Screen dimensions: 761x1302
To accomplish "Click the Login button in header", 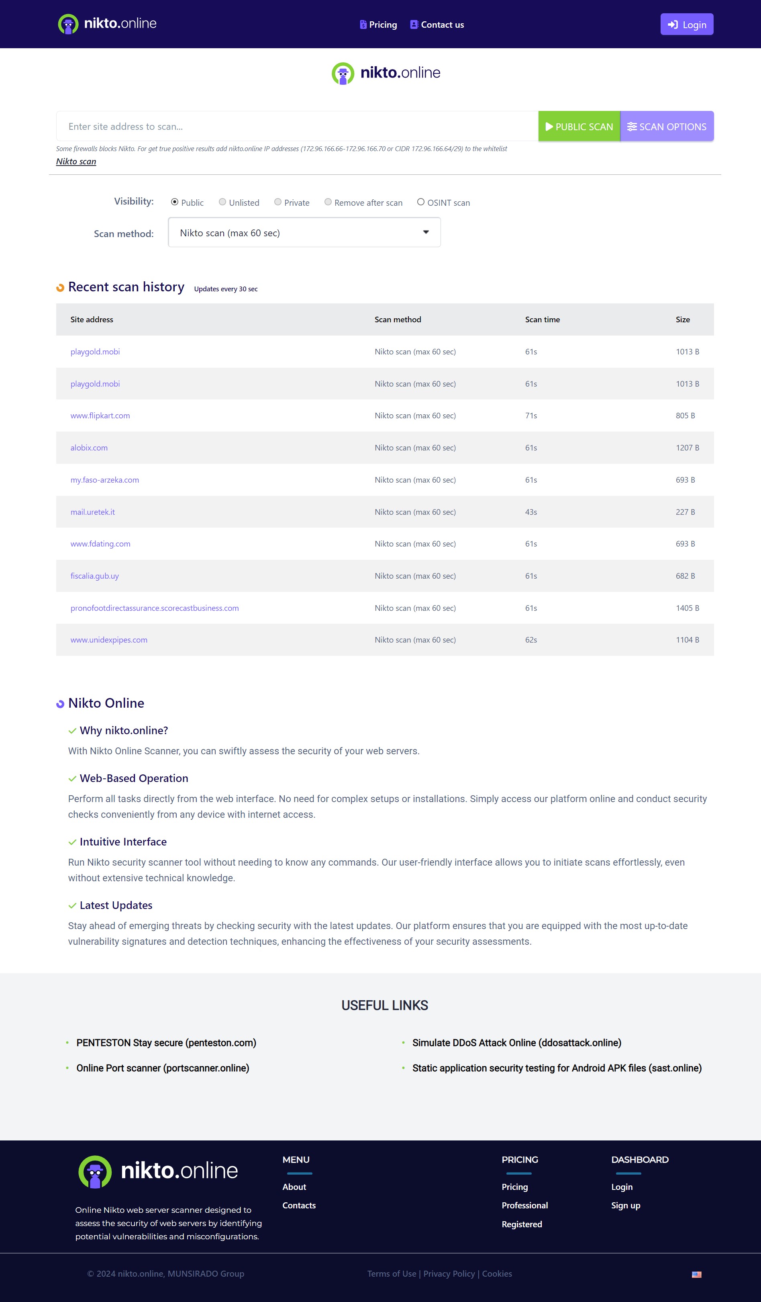I will coord(686,24).
